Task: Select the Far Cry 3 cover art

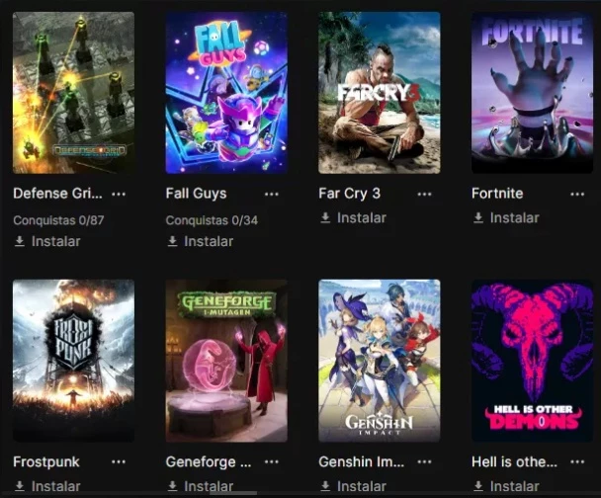Action: [379, 93]
